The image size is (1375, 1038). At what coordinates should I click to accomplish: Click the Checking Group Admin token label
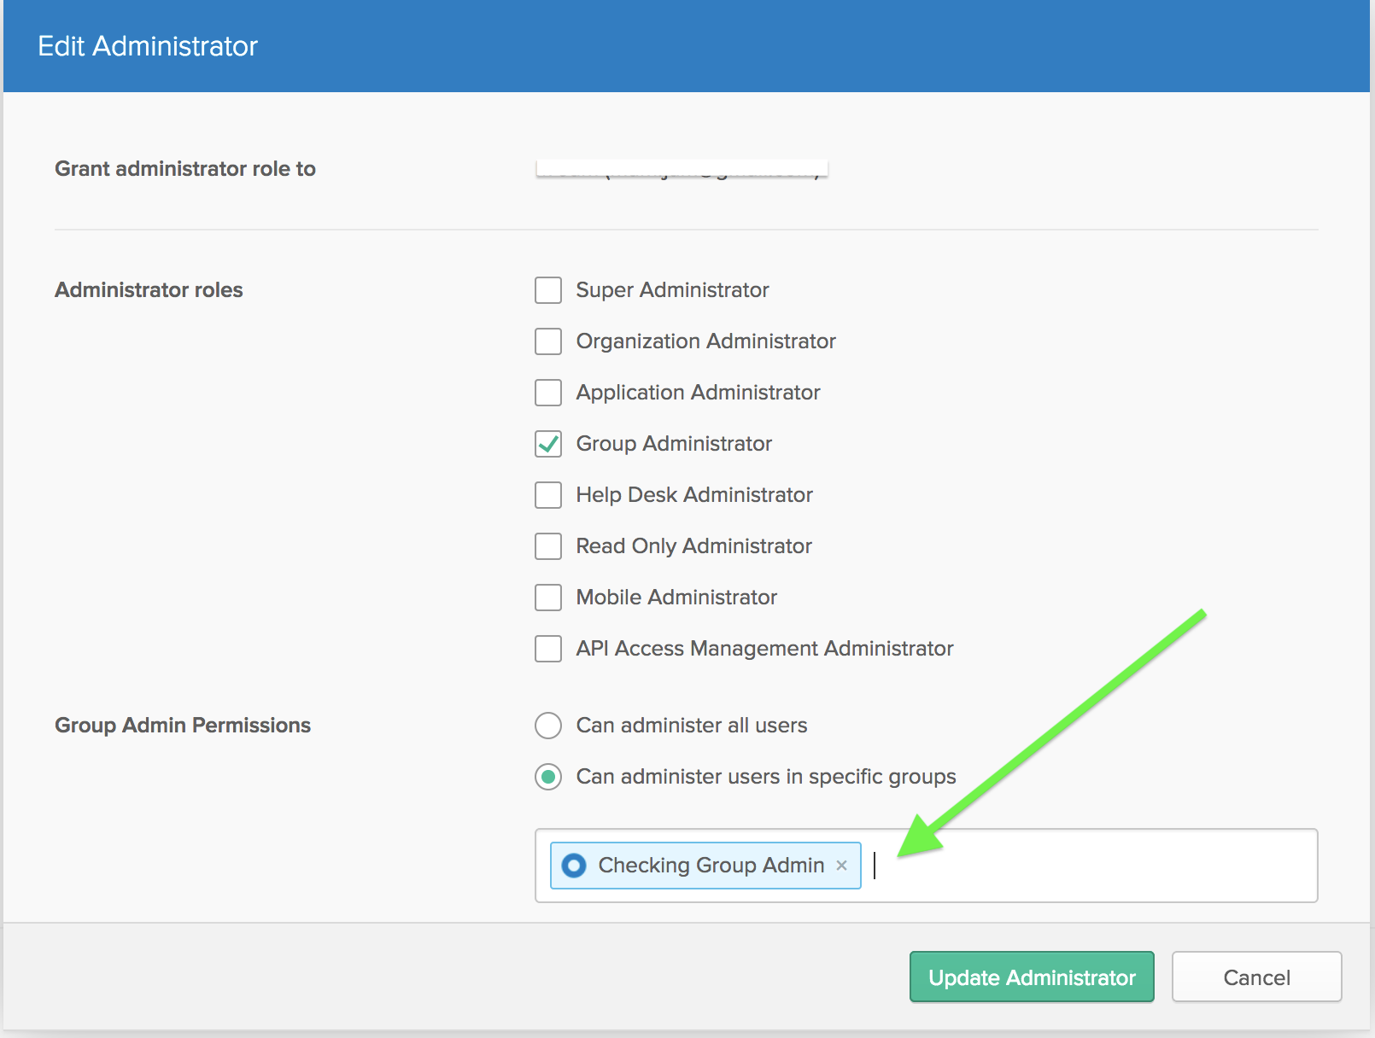[711, 866]
